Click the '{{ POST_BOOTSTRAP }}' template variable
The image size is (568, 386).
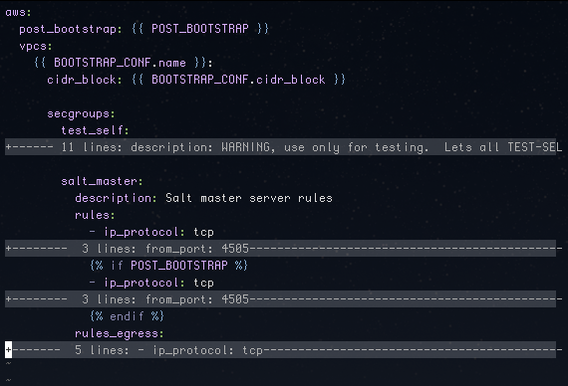tap(200, 29)
